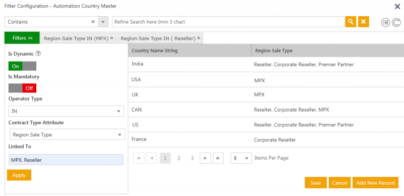Remove the Region Sale Type IN (Reseller) chip
Viewport: 404px width, 196px height.
(x=198, y=38)
